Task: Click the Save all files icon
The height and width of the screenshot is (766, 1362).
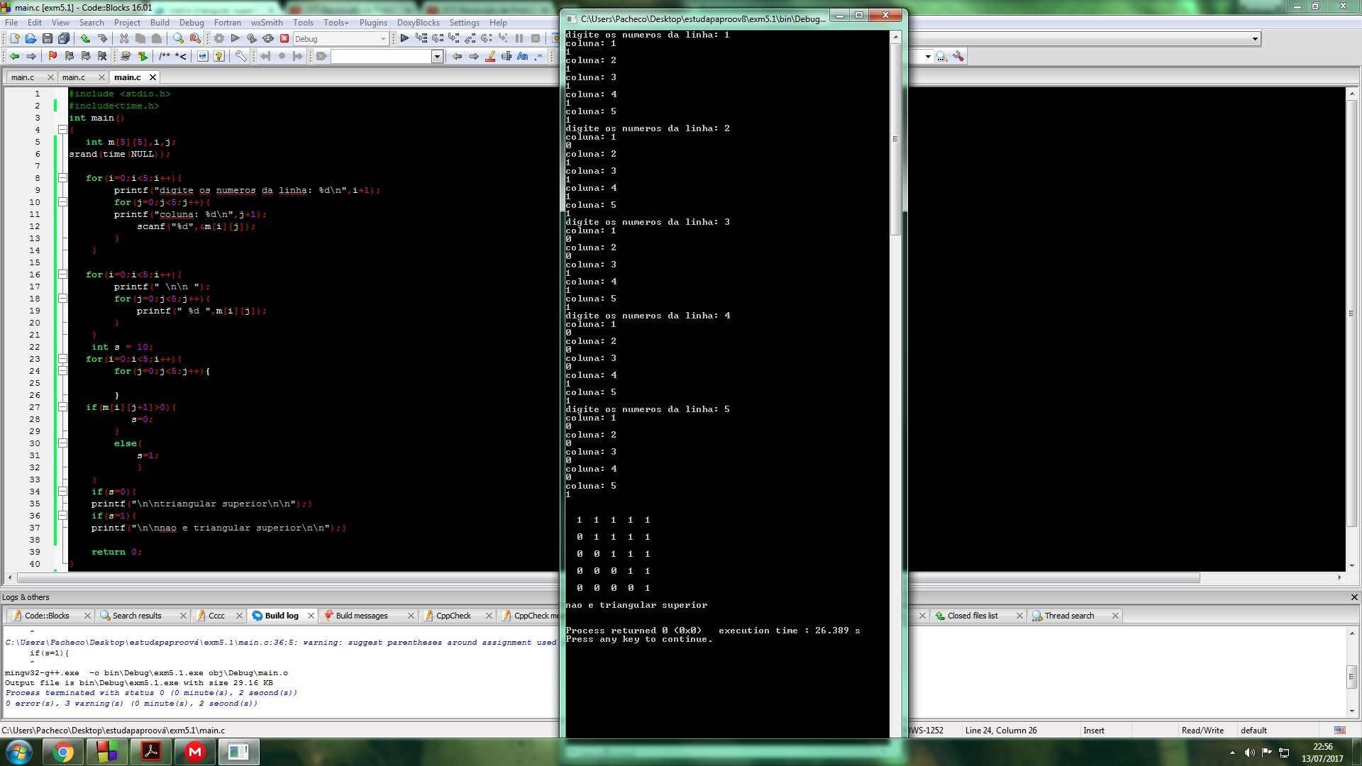Action: tap(64, 38)
